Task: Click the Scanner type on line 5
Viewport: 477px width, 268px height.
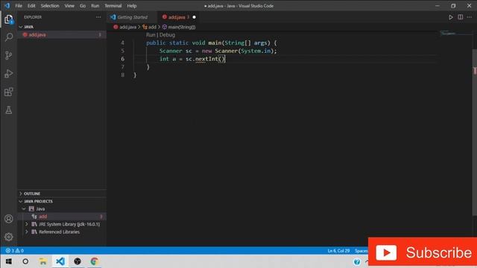Action: tap(171, 51)
